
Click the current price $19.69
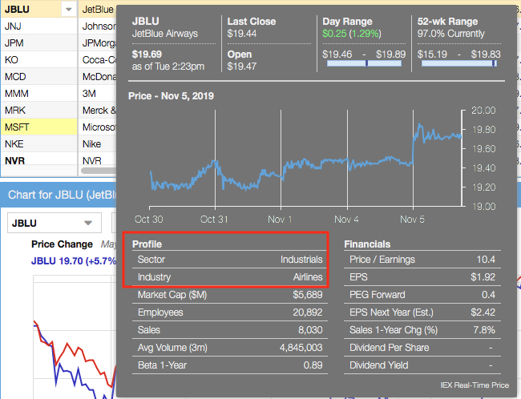[147, 54]
